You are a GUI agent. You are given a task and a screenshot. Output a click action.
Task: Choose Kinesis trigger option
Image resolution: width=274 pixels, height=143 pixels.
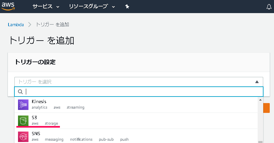pyautogui.click(x=136, y=105)
